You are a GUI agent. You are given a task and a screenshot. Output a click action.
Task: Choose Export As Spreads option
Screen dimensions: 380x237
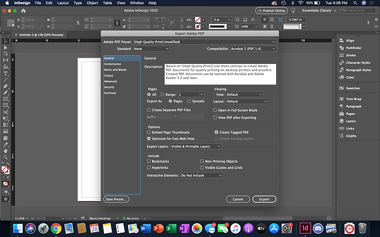click(x=189, y=101)
